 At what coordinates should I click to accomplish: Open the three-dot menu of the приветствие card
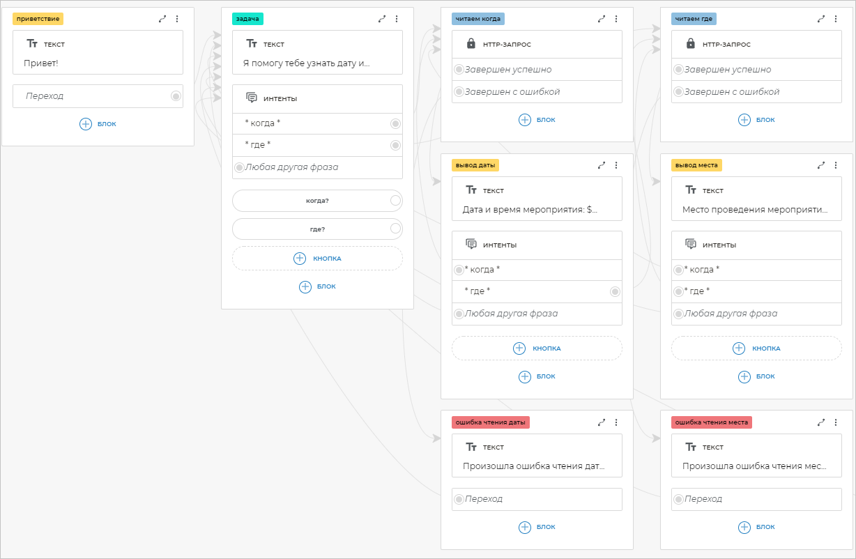click(x=177, y=19)
